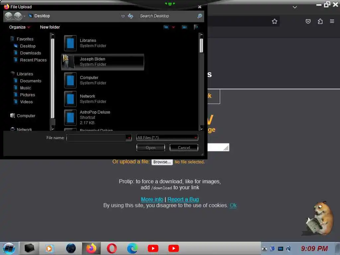Viewport: 340px width, 255px height.
Task: Open the dark folder taskbar icon
Action: [x=29, y=248]
